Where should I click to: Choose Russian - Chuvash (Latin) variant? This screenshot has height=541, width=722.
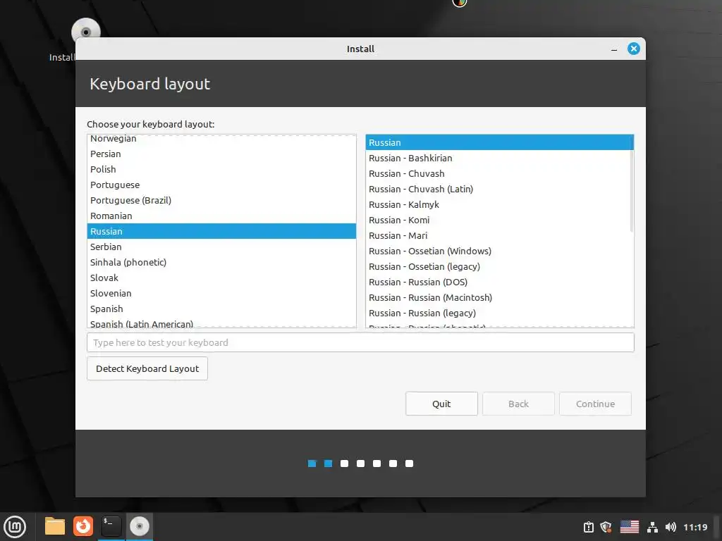(x=500, y=189)
